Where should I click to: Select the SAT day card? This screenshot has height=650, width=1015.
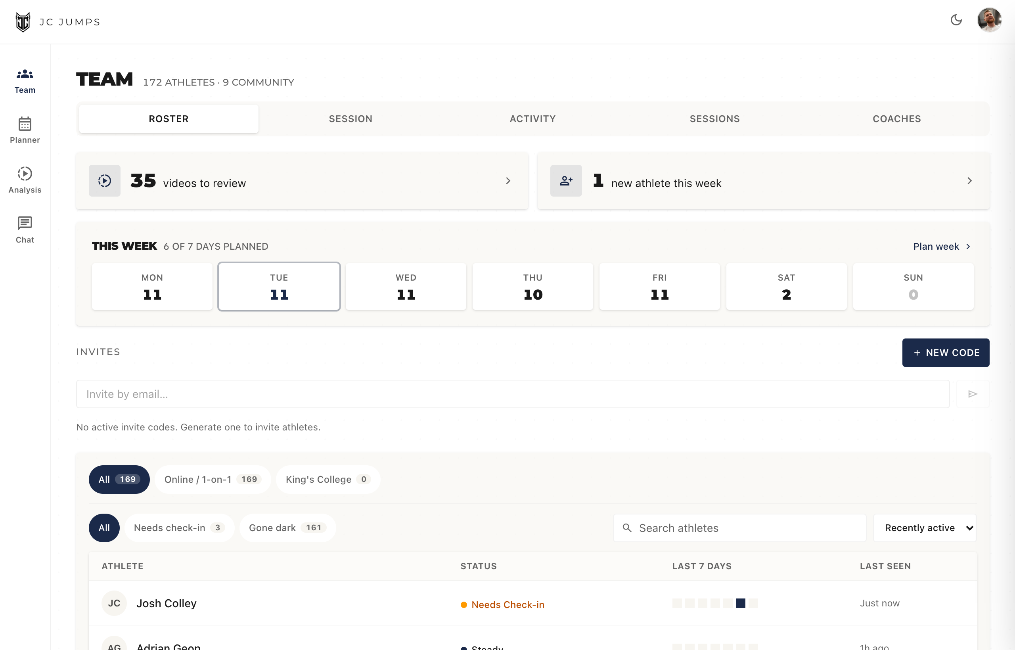(x=787, y=287)
